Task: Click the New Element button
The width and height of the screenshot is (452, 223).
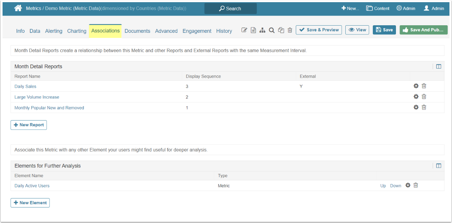Action: point(30,203)
